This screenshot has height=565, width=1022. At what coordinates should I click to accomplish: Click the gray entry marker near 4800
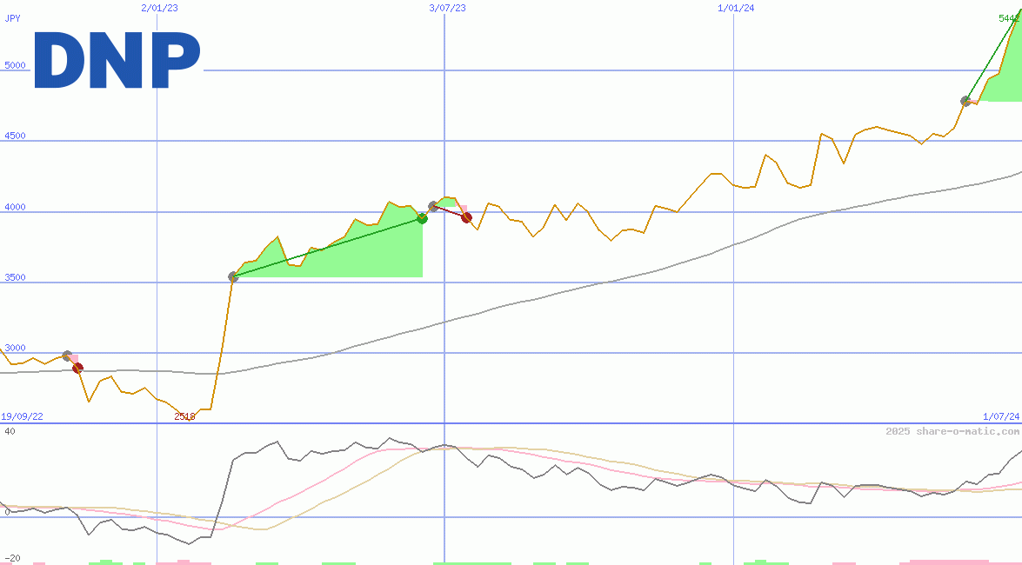pos(966,101)
